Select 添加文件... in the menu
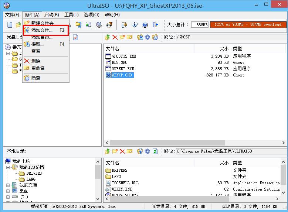This screenshot has height=212, width=288. 42,30
